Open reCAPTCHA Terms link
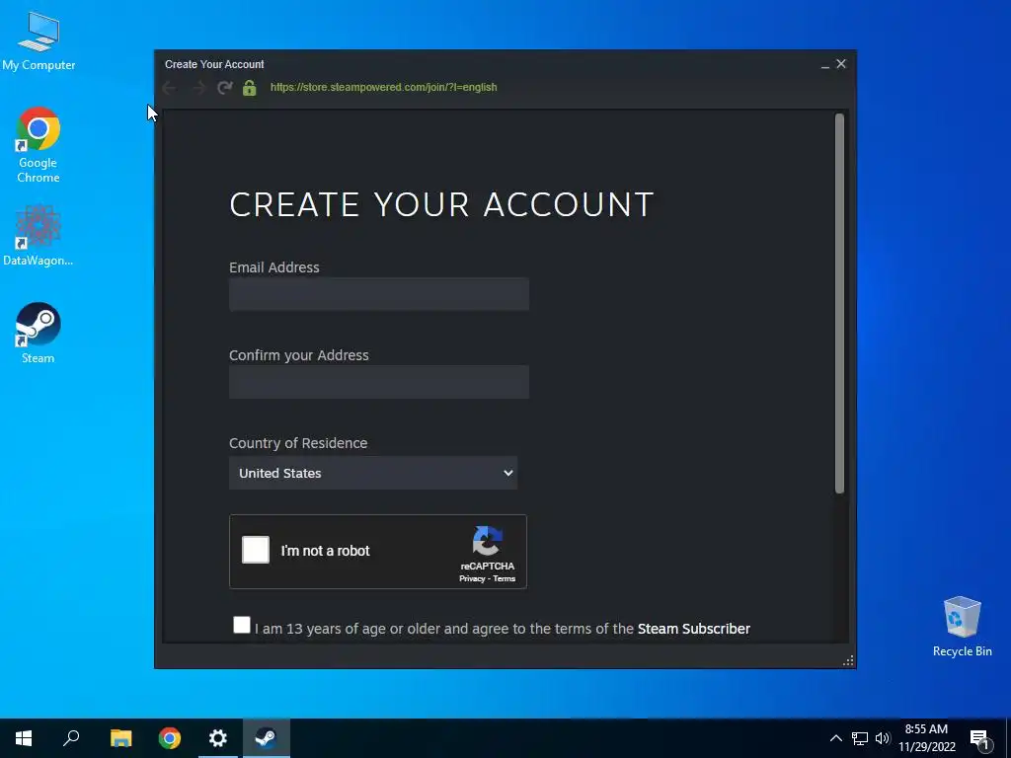 tap(505, 578)
